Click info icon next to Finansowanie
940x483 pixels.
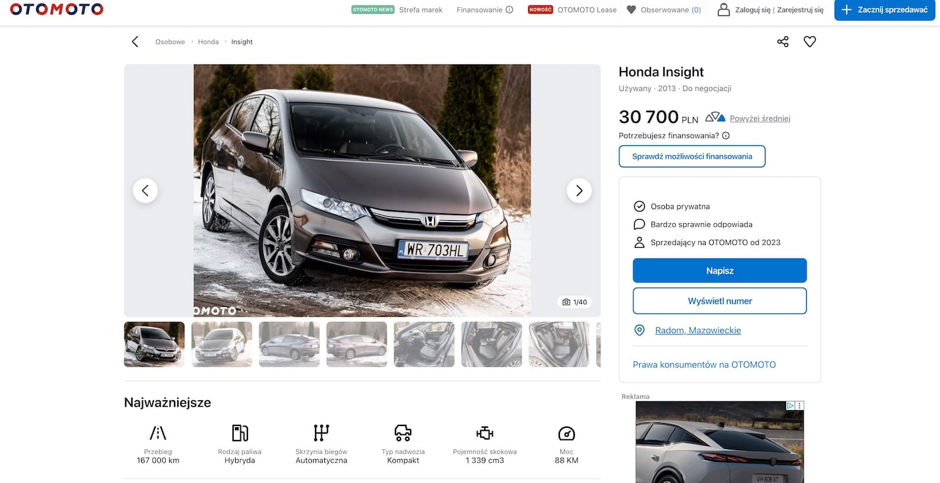click(509, 9)
